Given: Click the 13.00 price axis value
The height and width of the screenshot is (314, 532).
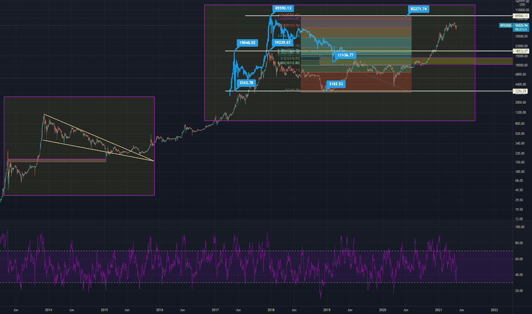Looking at the screenshot, I should pos(520,219).
